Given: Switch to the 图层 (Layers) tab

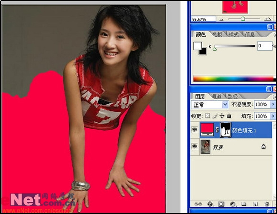Looking at the screenshot, I should pos(200,97).
